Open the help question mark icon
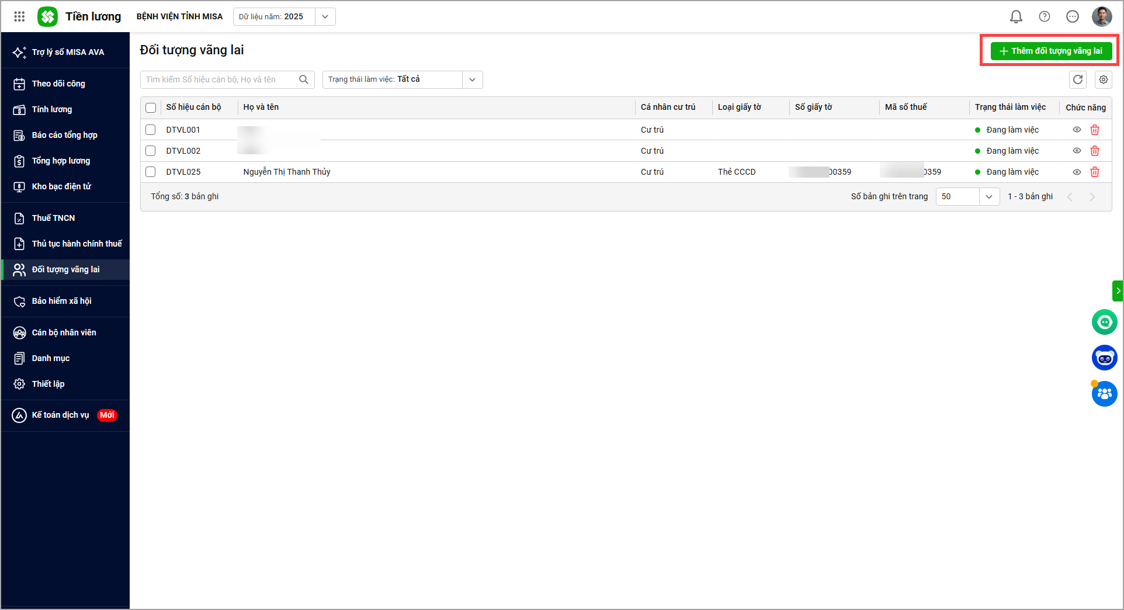The height and width of the screenshot is (610, 1124). tap(1044, 17)
